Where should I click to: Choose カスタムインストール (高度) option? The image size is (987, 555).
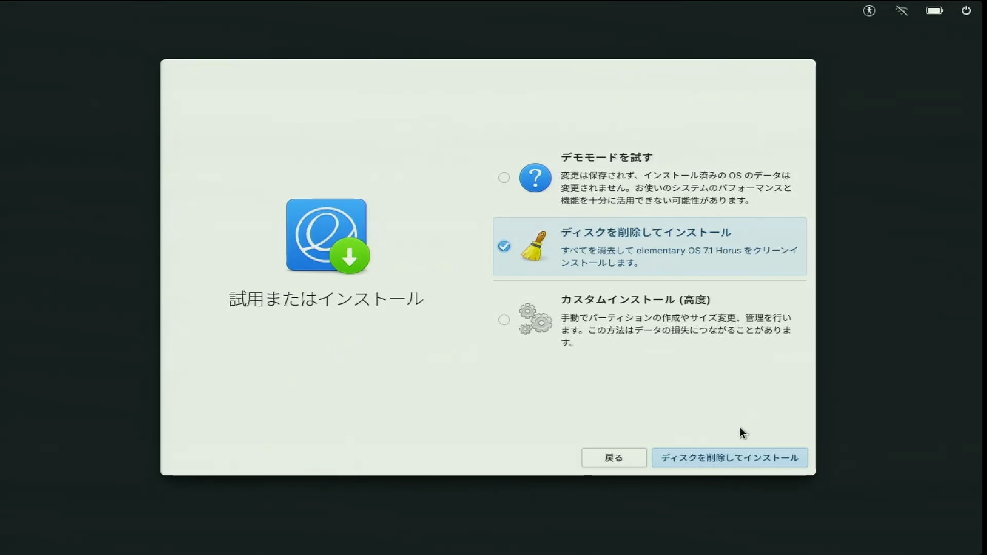point(504,320)
